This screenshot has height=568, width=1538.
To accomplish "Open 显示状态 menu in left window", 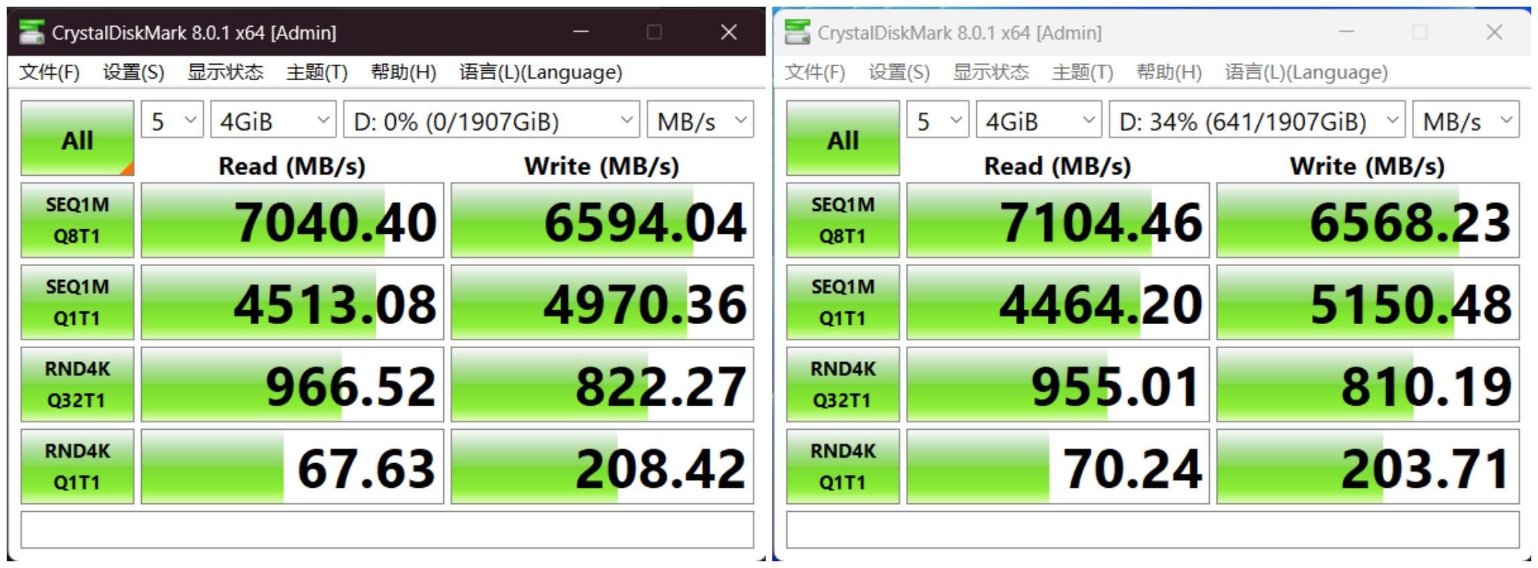I will (x=225, y=72).
